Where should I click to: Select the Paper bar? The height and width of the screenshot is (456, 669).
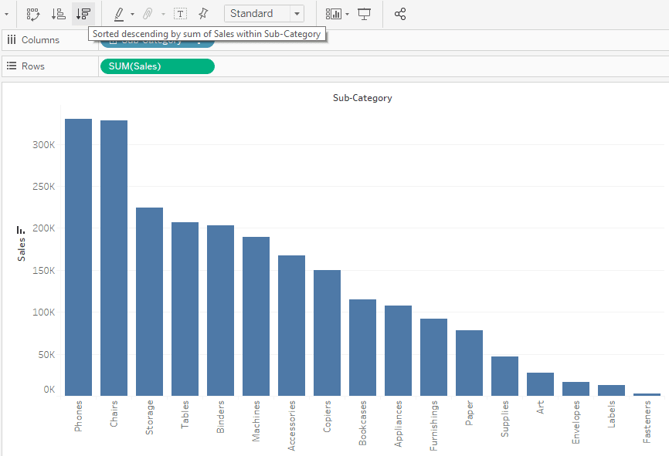[470, 363]
